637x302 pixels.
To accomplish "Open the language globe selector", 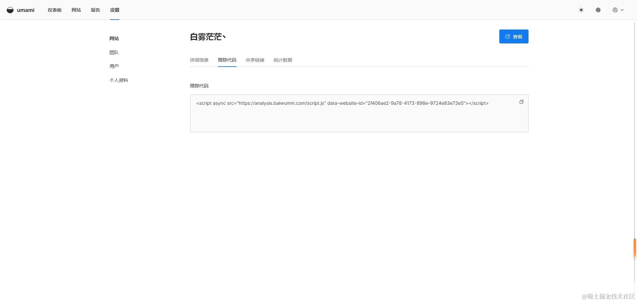I will [598, 10].
